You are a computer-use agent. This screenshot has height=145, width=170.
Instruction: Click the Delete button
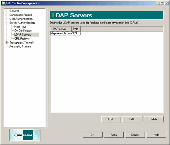point(154,119)
